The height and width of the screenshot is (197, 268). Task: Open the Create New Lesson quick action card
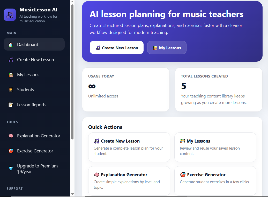click(x=129, y=147)
